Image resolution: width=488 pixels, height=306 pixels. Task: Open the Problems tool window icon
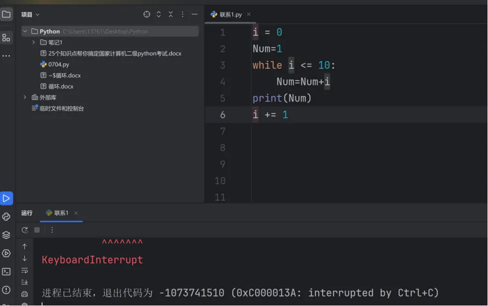pyautogui.click(x=6, y=290)
